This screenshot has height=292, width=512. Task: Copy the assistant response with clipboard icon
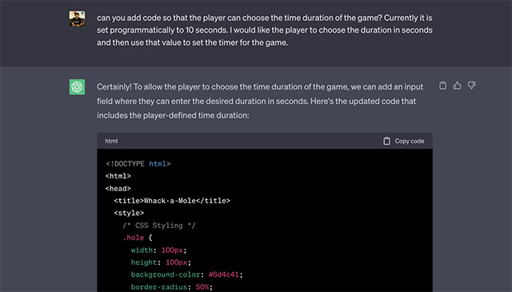point(442,86)
